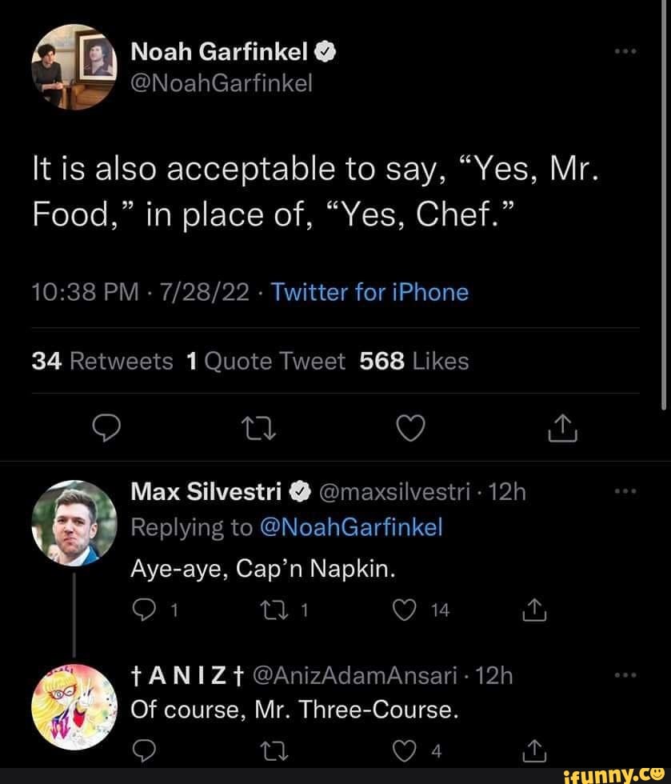Reply to the "Mr. Three-Course" tweet
Image resolution: width=671 pixels, height=784 pixels.
point(144,750)
